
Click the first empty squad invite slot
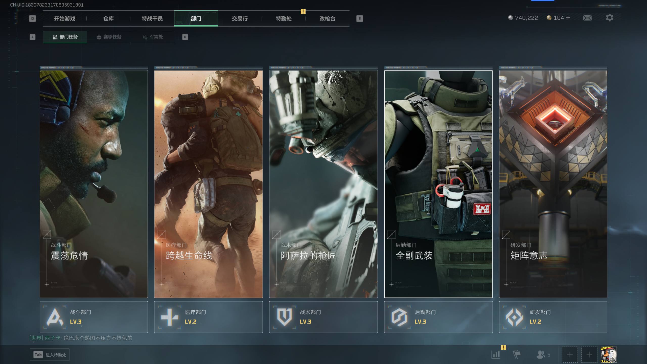pos(570,354)
